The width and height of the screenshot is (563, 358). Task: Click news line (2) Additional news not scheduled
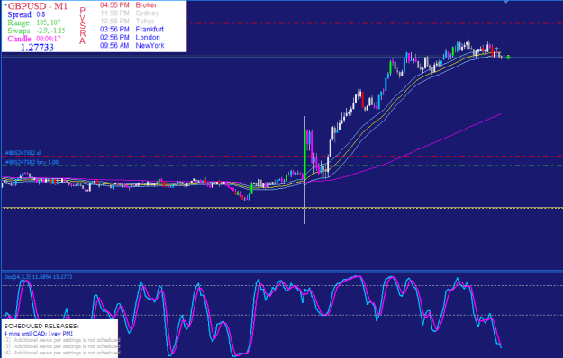click(62, 340)
